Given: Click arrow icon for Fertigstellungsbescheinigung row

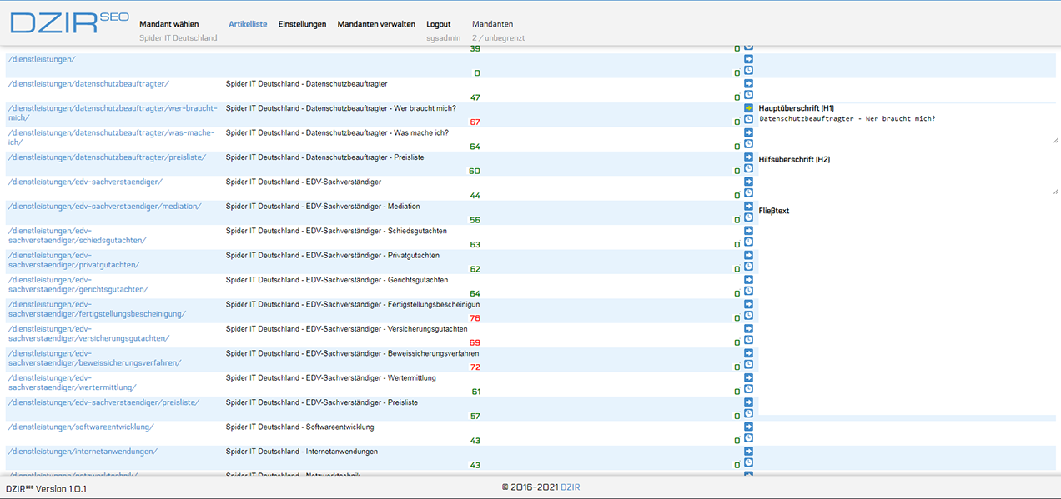Looking at the screenshot, I should coord(748,304).
